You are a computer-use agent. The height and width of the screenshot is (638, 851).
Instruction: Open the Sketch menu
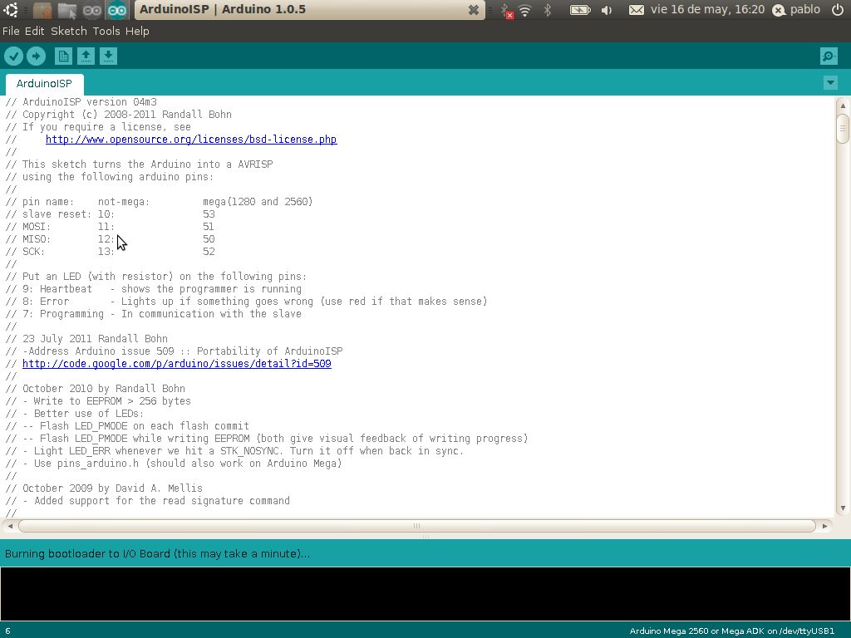click(69, 31)
